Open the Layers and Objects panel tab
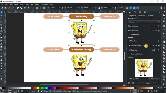The width and height of the screenshot is (166, 93). point(130,12)
